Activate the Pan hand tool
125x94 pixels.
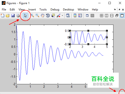click(x=42, y=16)
